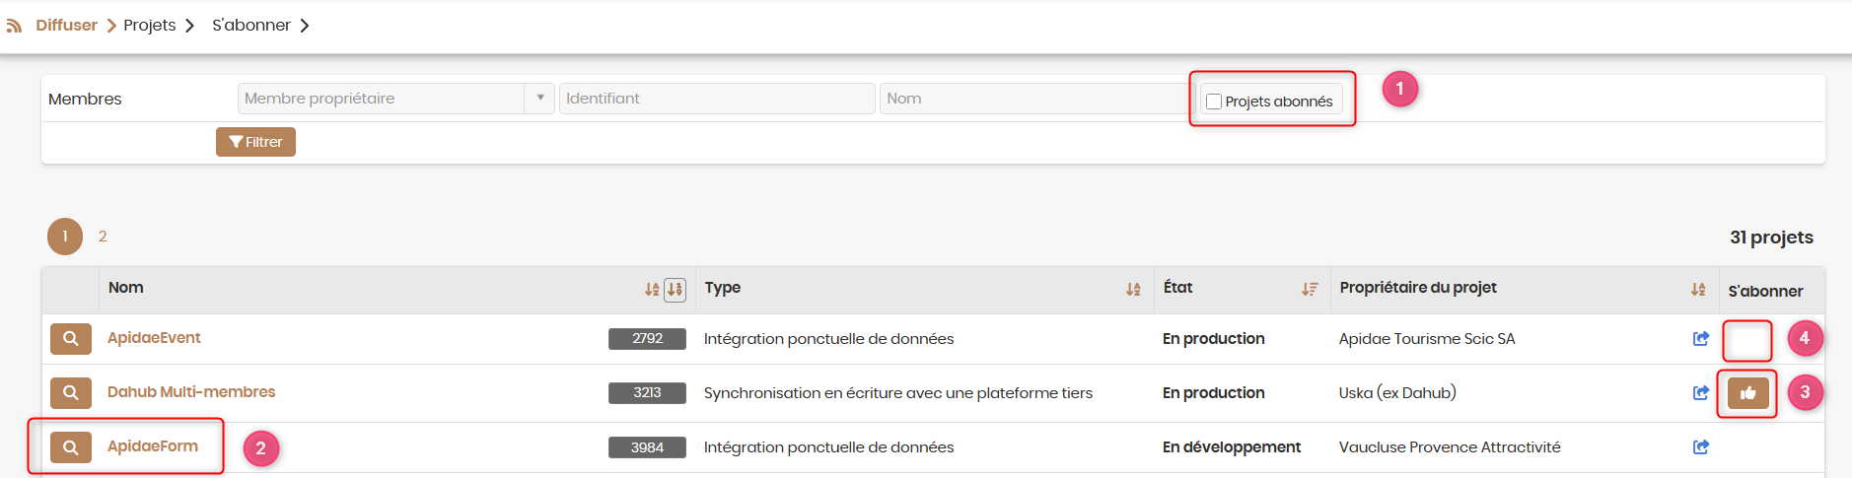Open the Dahub Multi-membres project link
This screenshot has height=478, width=1852.
(191, 391)
